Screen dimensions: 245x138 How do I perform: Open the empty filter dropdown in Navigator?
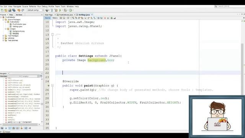pos(30,76)
